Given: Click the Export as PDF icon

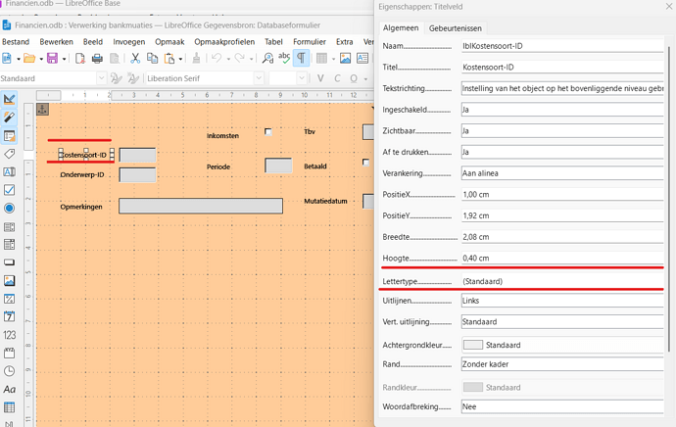Looking at the screenshot, I should (x=80, y=58).
